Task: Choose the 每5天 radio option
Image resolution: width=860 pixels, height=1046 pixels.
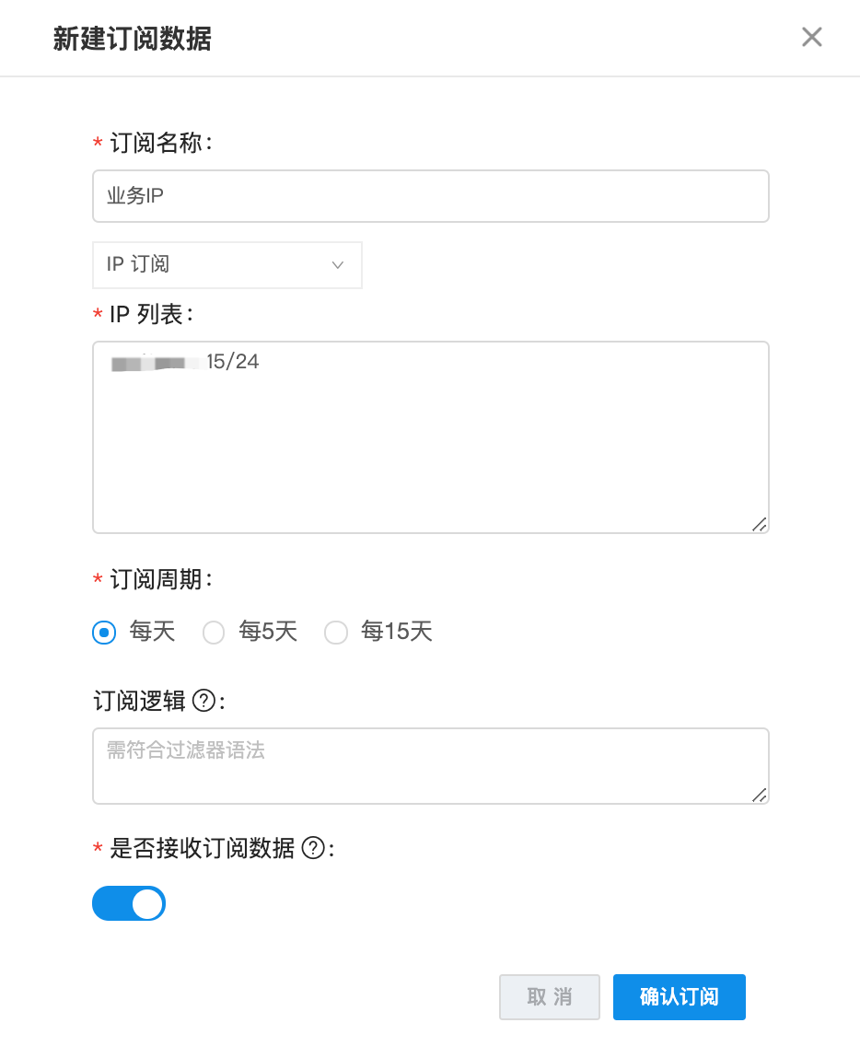Action: tap(214, 633)
